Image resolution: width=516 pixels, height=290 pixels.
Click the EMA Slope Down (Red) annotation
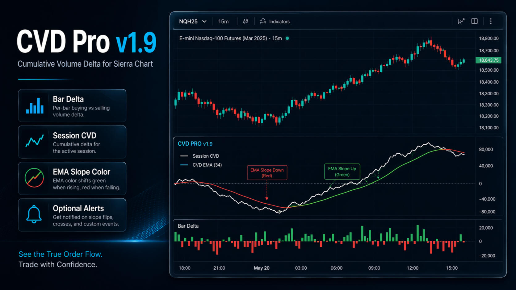coord(267,173)
